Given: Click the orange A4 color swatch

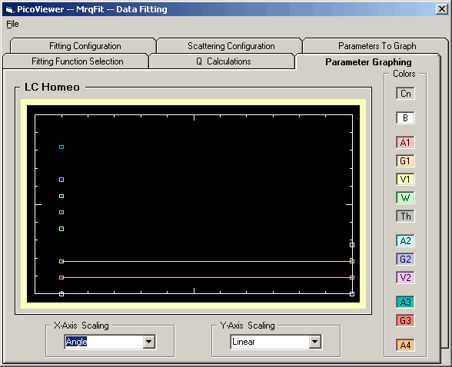Looking at the screenshot, I should point(405,345).
